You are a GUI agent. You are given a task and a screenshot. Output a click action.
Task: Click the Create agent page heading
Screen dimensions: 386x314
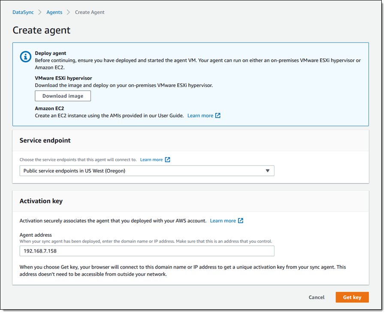pos(42,30)
